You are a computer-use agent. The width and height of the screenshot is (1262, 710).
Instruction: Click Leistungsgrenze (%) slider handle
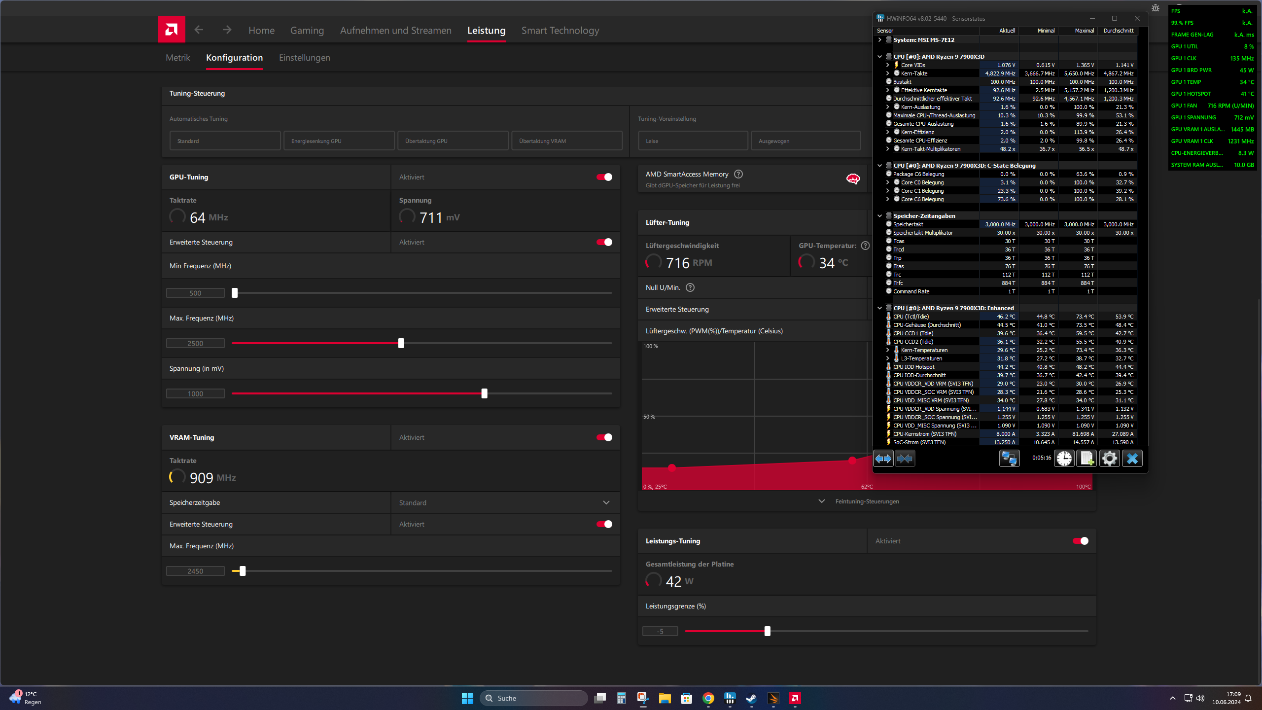click(x=768, y=631)
